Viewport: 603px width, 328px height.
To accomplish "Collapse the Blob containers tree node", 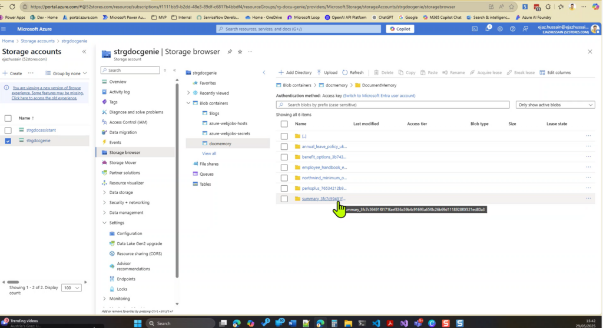I will (x=188, y=103).
